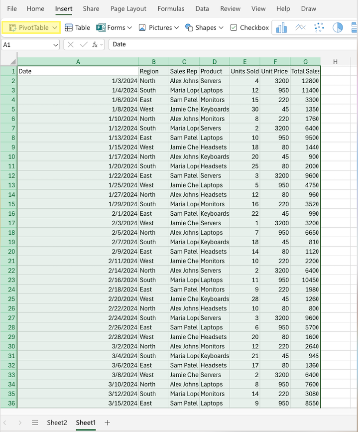Select column B header

(154, 62)
